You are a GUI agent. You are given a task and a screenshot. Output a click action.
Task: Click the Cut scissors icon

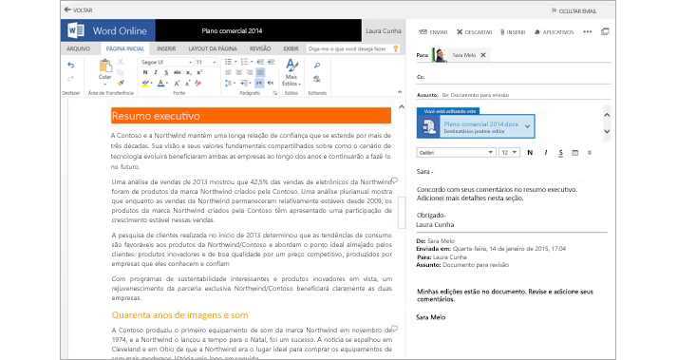coord(121,63)
